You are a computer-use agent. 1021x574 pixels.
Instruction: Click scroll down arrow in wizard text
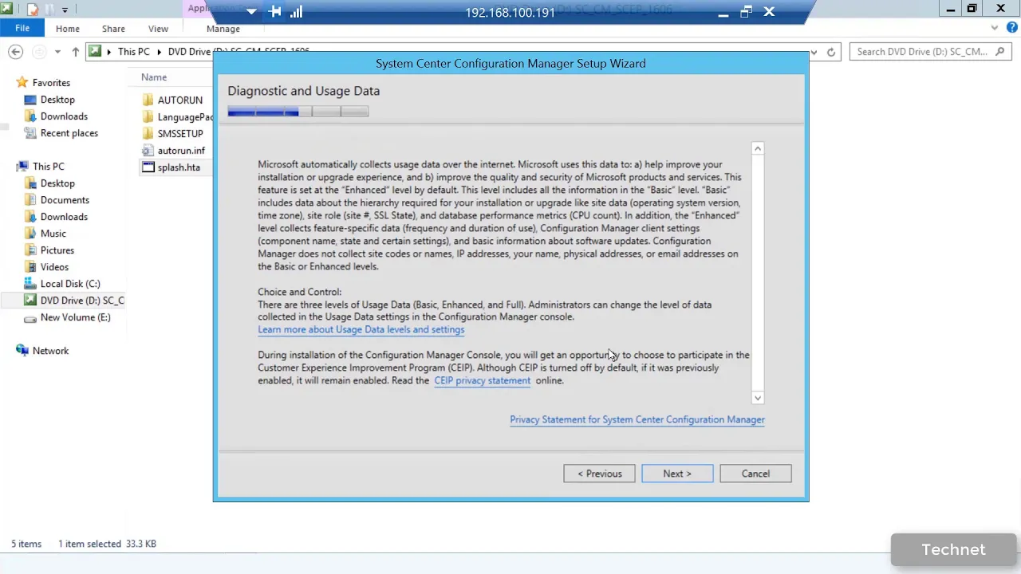758,397
